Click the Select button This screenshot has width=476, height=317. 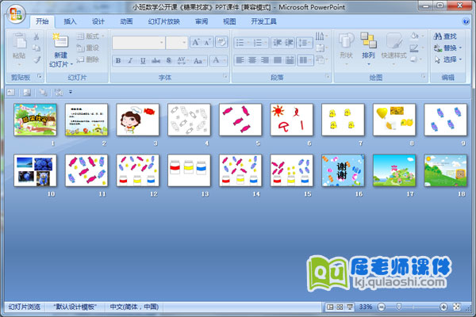(447, 59)
